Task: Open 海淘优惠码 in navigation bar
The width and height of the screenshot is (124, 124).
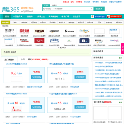Action: tap(53, 17)
